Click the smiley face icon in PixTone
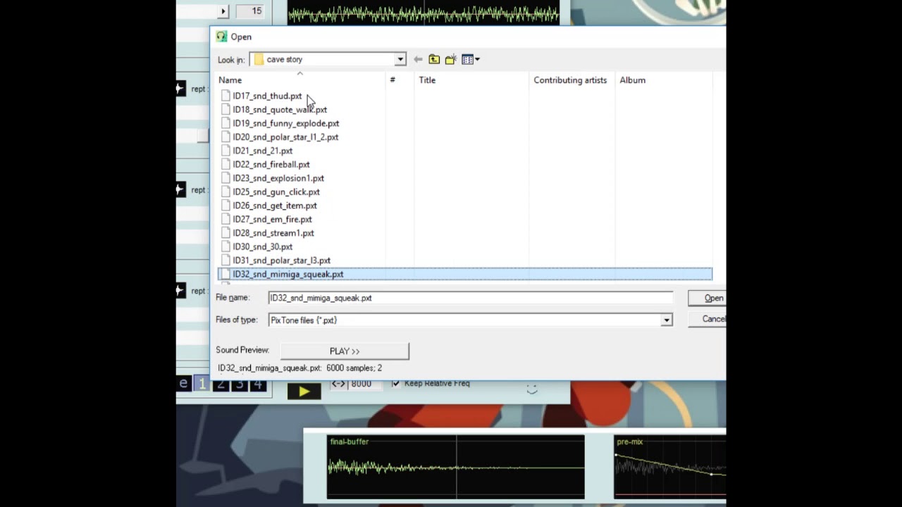Screen dimensions: 902x507 (x=532, y=389)
